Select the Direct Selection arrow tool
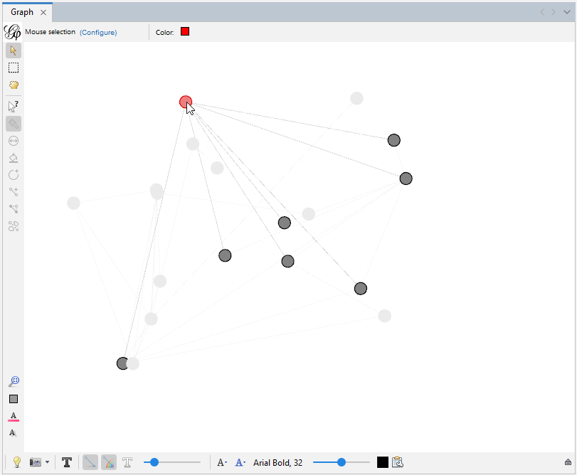The image size is (577, 475). pyautogui.click(x=13, y=50)
